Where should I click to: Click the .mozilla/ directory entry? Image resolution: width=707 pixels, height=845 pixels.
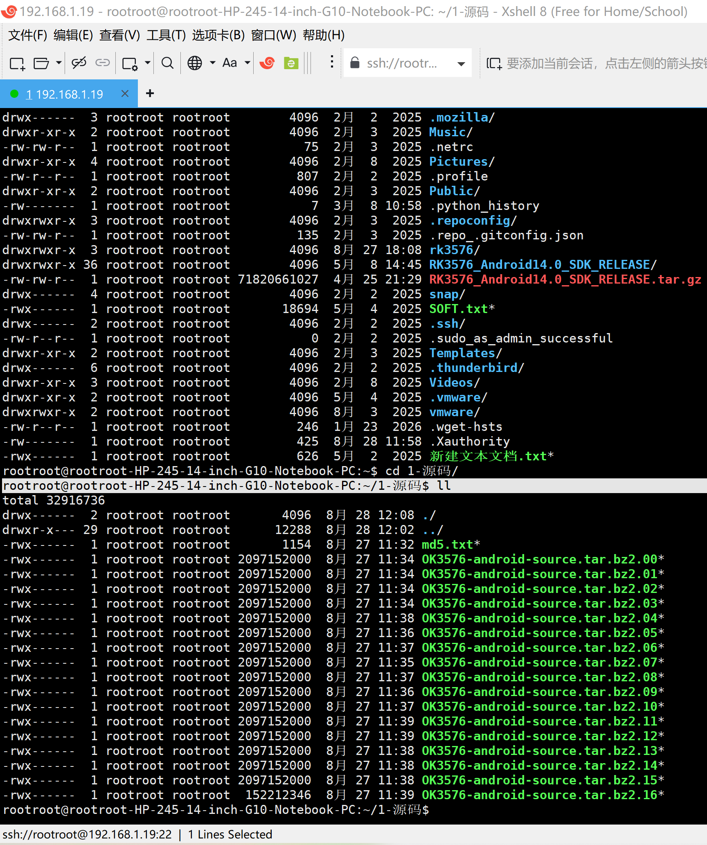462,117
